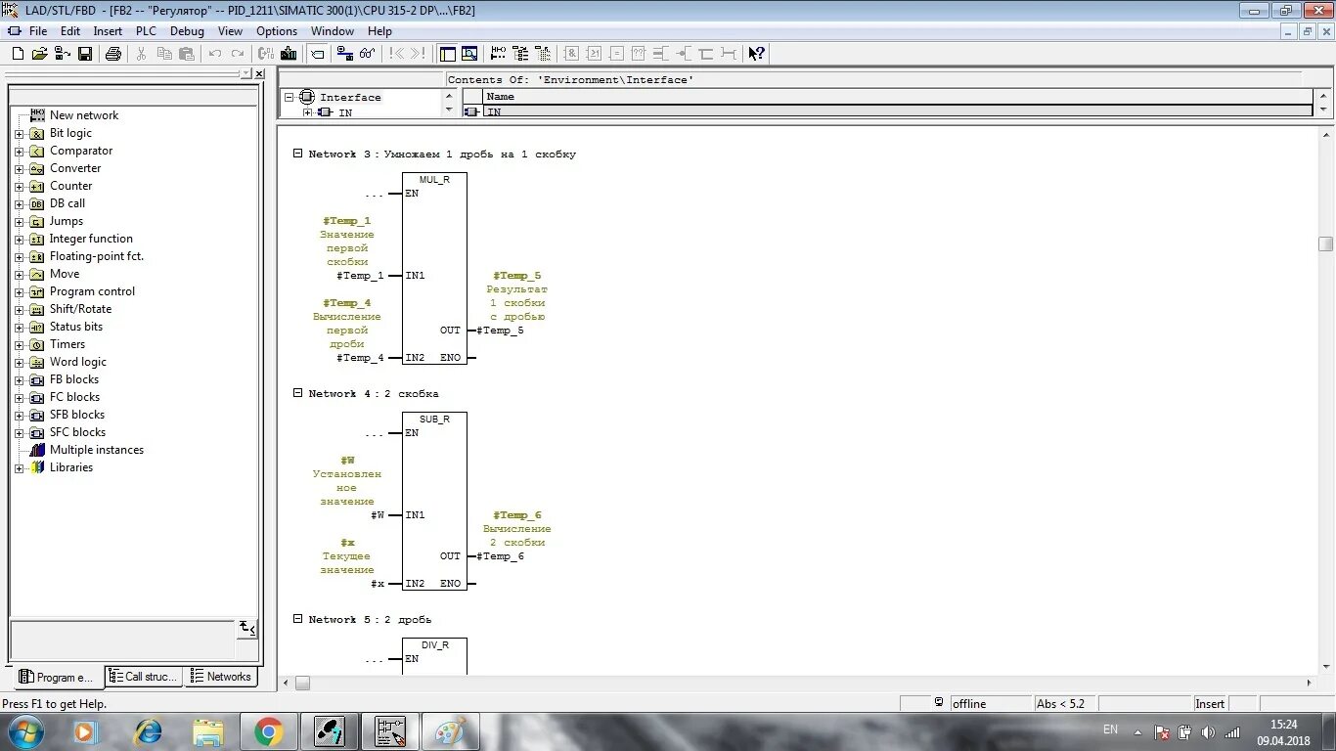
Task: Click the Assignment box toolbar icon
Action: click(x=616, y=54)
